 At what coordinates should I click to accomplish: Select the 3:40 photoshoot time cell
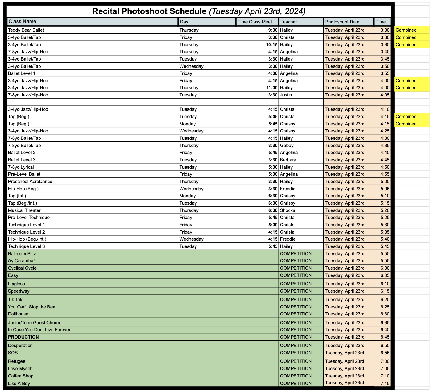point(382,52)
